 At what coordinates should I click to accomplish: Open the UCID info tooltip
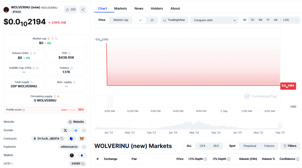12,164
